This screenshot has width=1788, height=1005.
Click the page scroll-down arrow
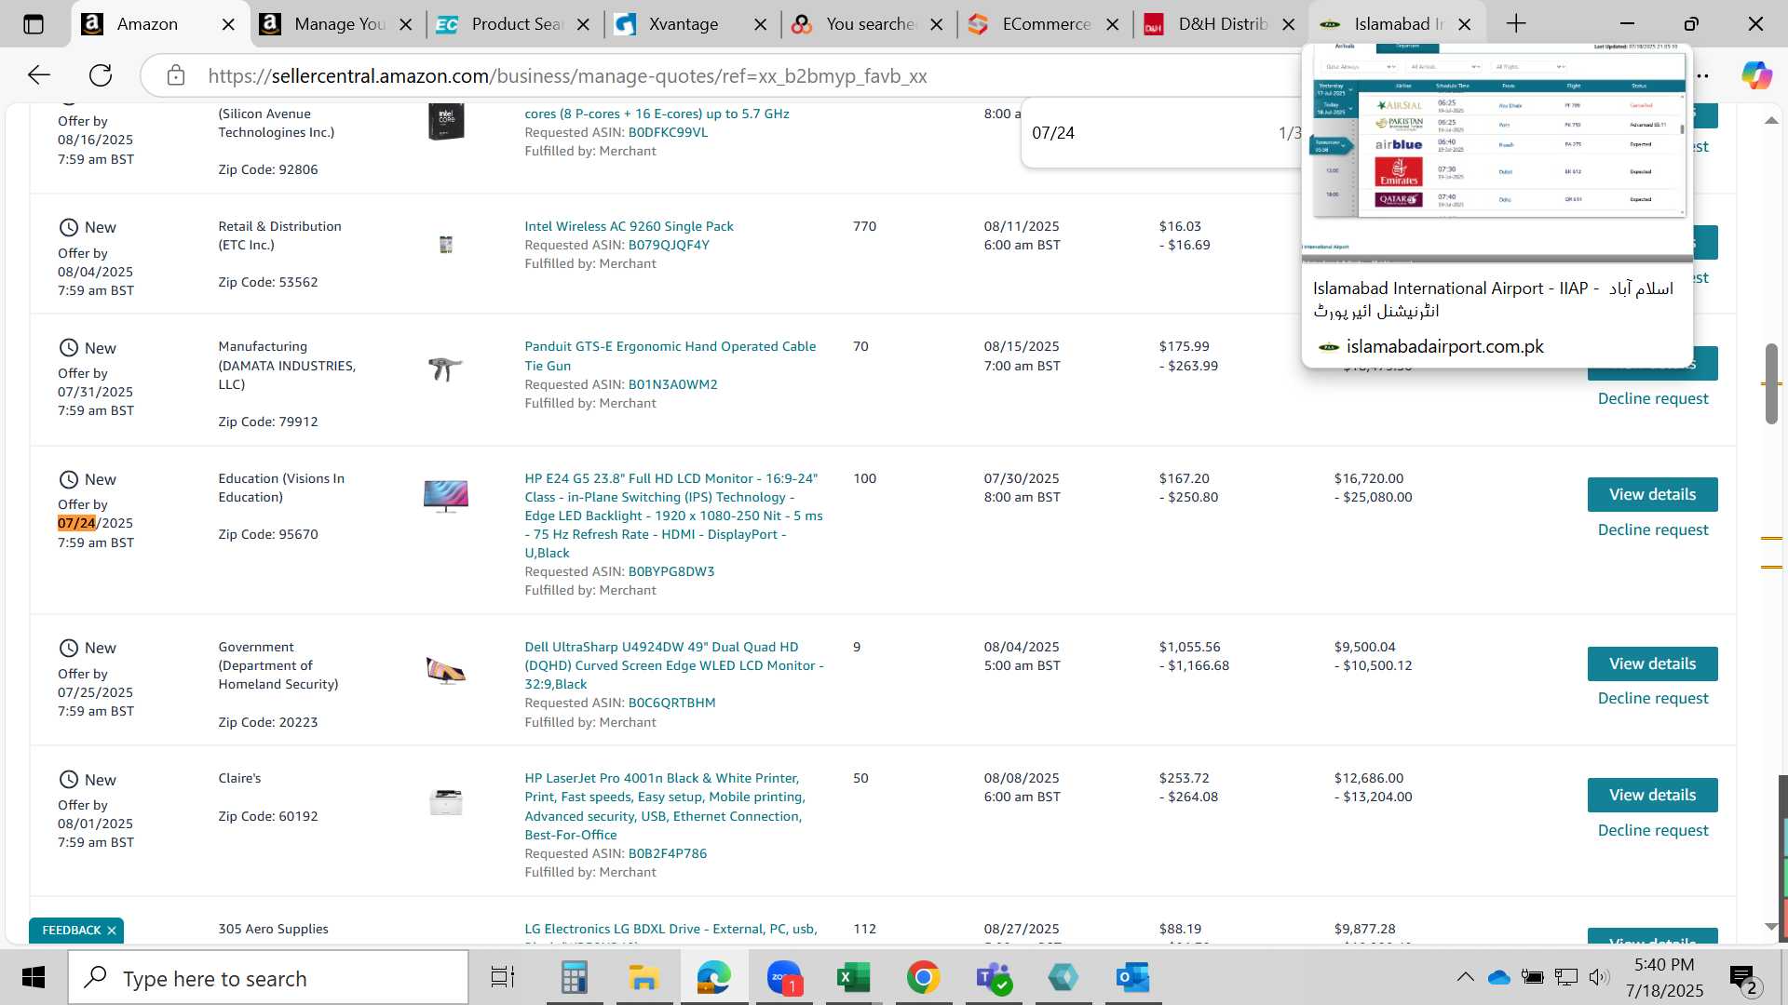[x=1771, y=927]
